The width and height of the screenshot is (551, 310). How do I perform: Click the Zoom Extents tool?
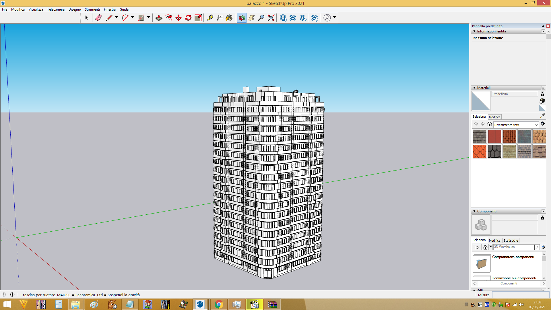(271, 18)
